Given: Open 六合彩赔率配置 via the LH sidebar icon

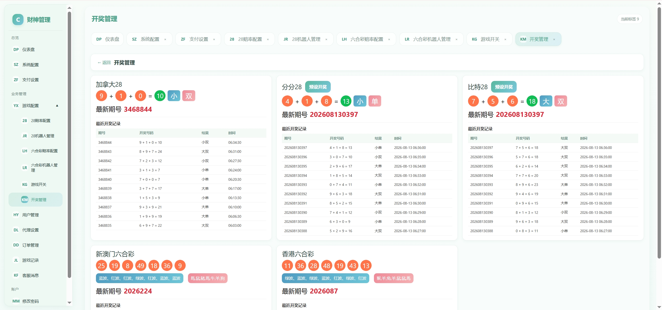Looking at the screenshot, I should click(x=25, y=151).
